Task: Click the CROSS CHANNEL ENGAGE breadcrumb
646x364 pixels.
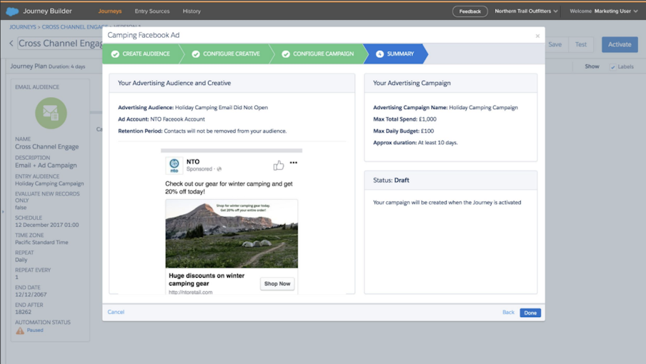Action: 74,26
